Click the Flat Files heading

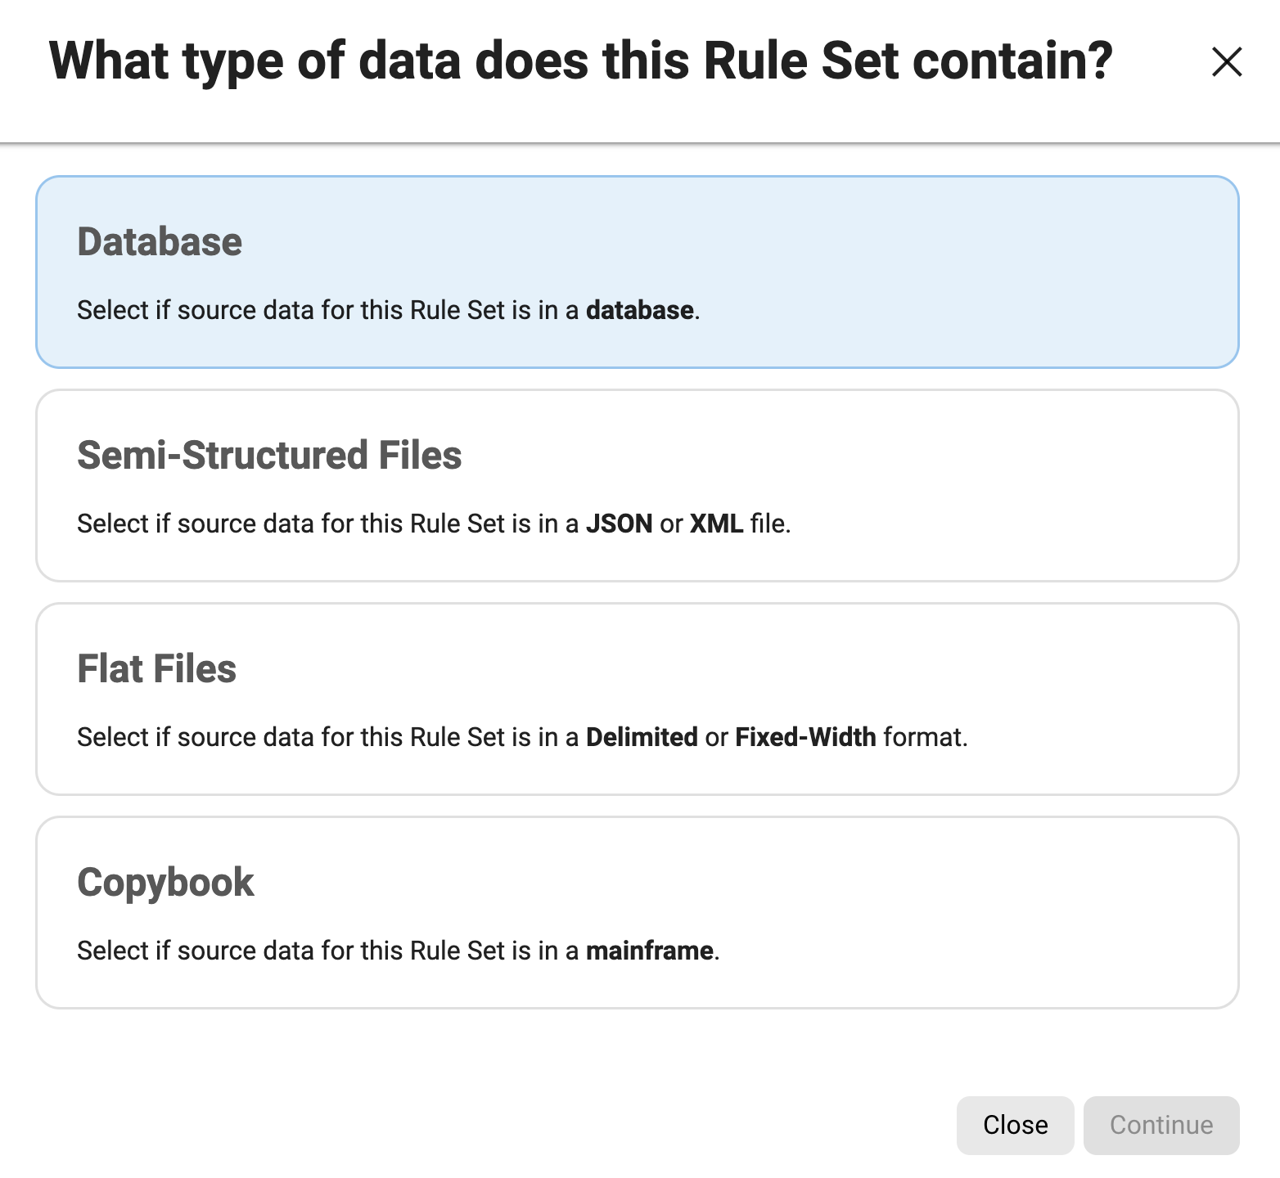pos(156,668)
